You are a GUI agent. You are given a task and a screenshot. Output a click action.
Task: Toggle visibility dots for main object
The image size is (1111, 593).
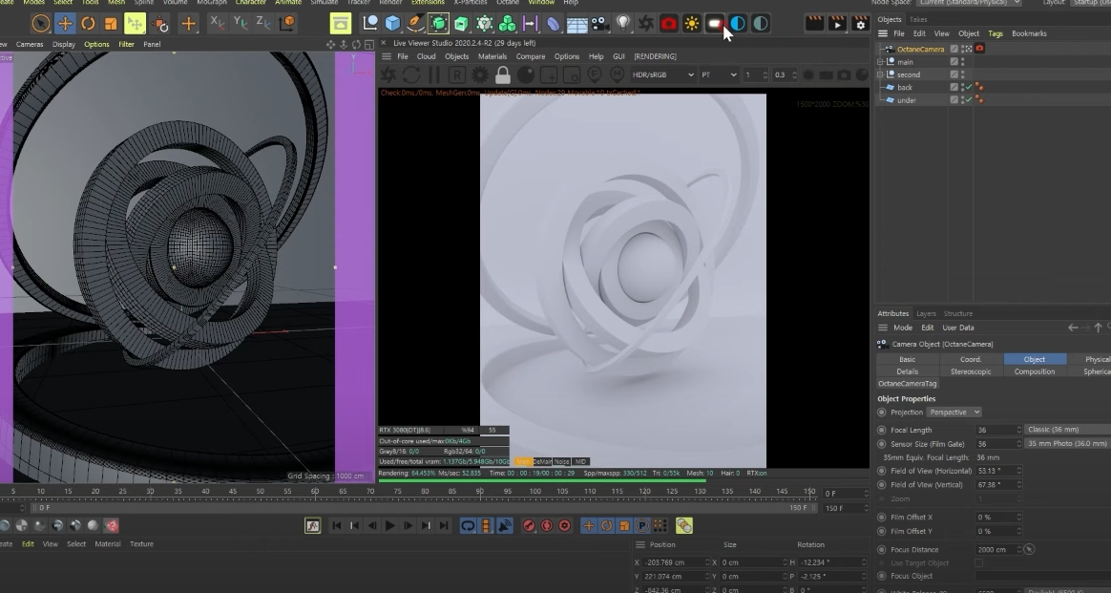[962, 62]
